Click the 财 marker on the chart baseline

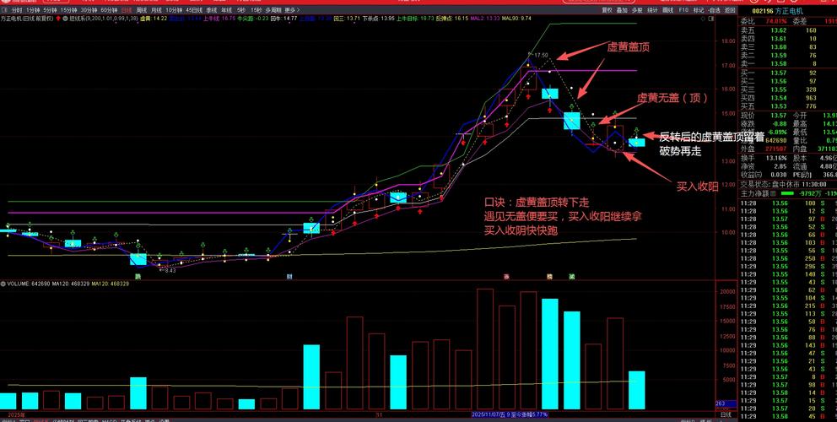[x=289, y=276]
